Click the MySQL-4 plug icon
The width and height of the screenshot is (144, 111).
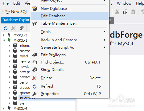(x=9, y=108)
